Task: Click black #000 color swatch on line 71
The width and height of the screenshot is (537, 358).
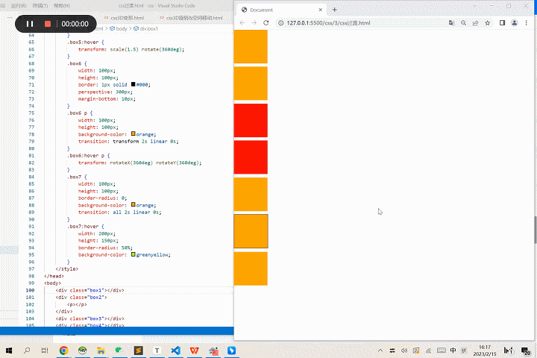Action: tap(134, 84)
